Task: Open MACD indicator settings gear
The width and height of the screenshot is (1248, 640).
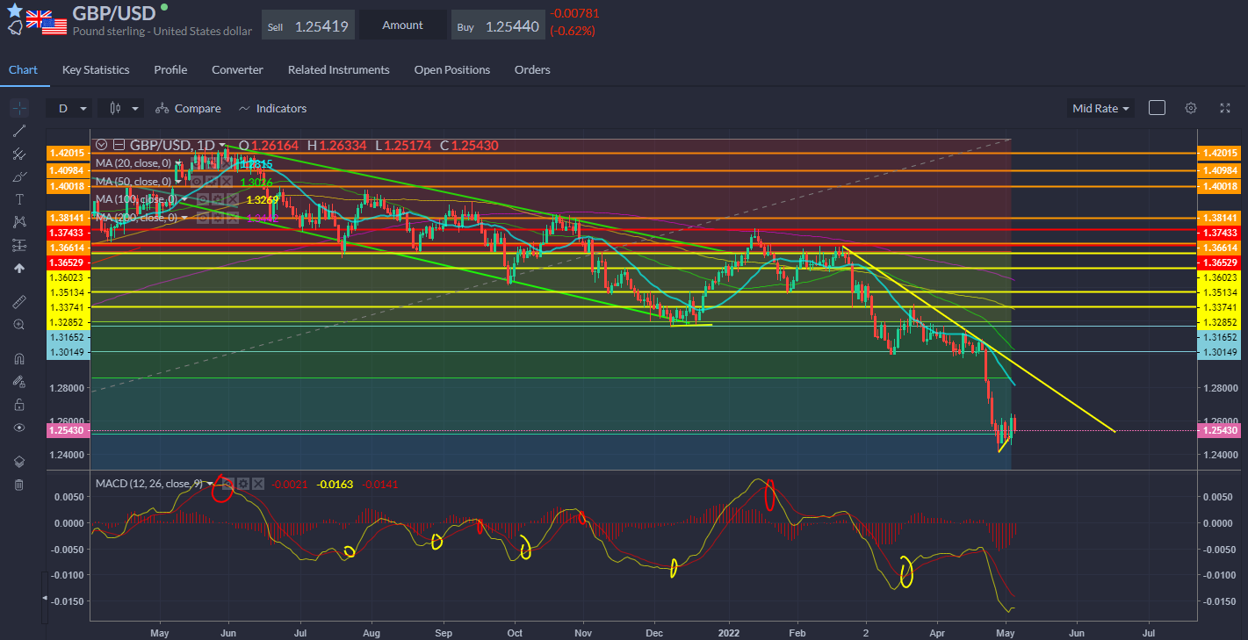Action: pos(243,484)
